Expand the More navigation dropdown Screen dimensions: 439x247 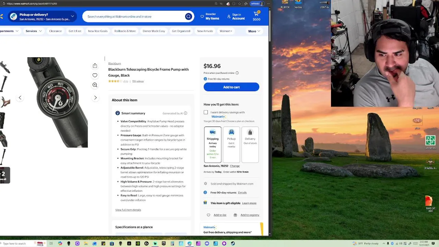coord(254,31)
